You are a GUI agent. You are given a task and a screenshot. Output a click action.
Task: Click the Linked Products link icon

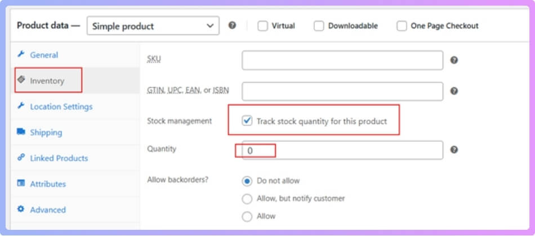21,157
